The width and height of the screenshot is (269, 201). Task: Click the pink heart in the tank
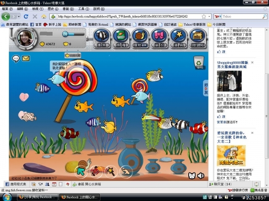pos(24,97)
